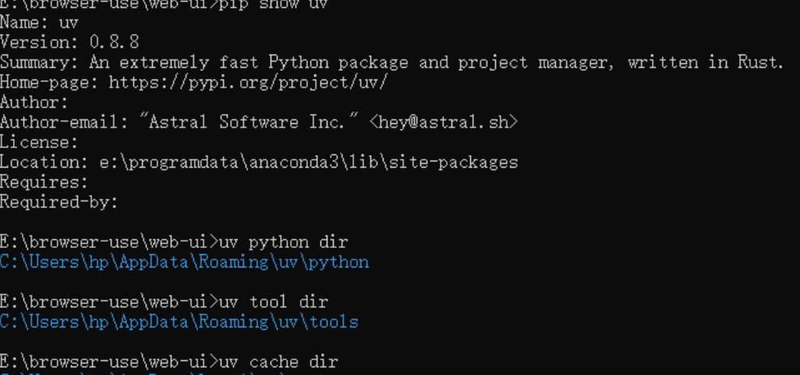
Task: Click the 'License:' output line
Action: [x=39, y=142]
